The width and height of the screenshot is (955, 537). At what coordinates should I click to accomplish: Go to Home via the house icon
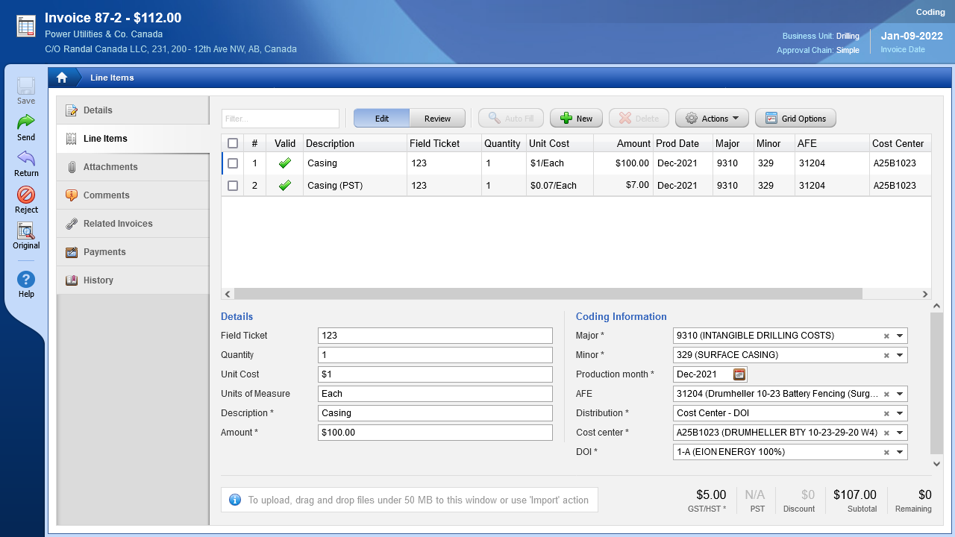(62, 78)
